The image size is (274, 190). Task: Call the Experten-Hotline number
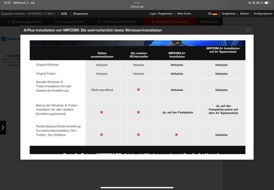coord(28,13)
